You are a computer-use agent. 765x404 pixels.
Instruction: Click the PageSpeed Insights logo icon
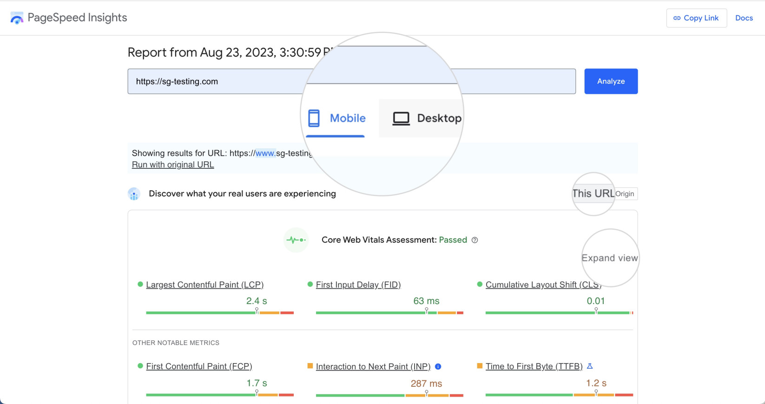tap(17, 18)
